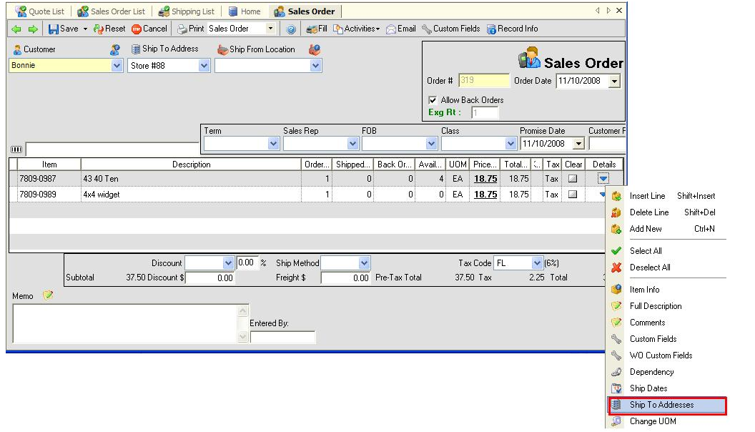Click the Print button
Image resolution: width=755 pixels, height=432 pixels.
(191, 29)
